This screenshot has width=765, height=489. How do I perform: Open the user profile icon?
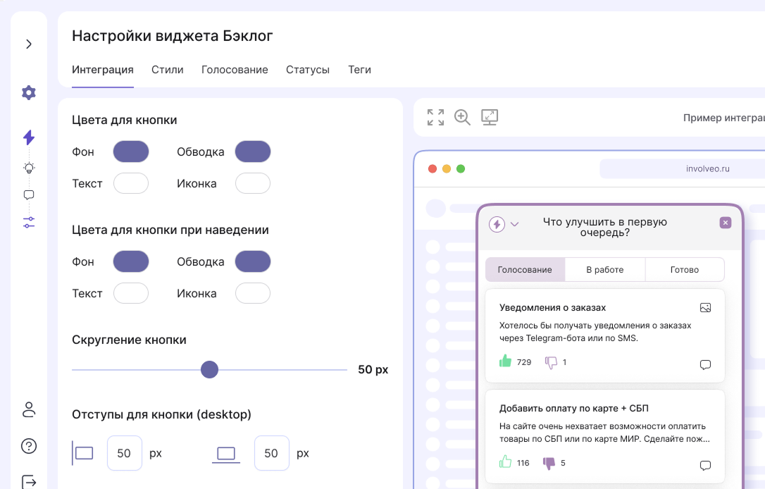29,409
